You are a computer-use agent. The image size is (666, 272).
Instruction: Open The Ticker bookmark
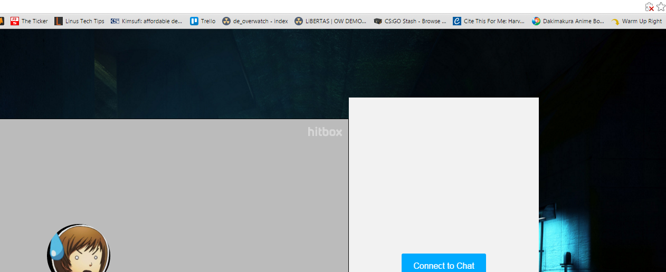(29, 21)
